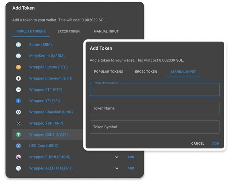Click the USD Coin (USDC) icon
The height and width of the screenshot is (182, 235).
click(18, 146)
